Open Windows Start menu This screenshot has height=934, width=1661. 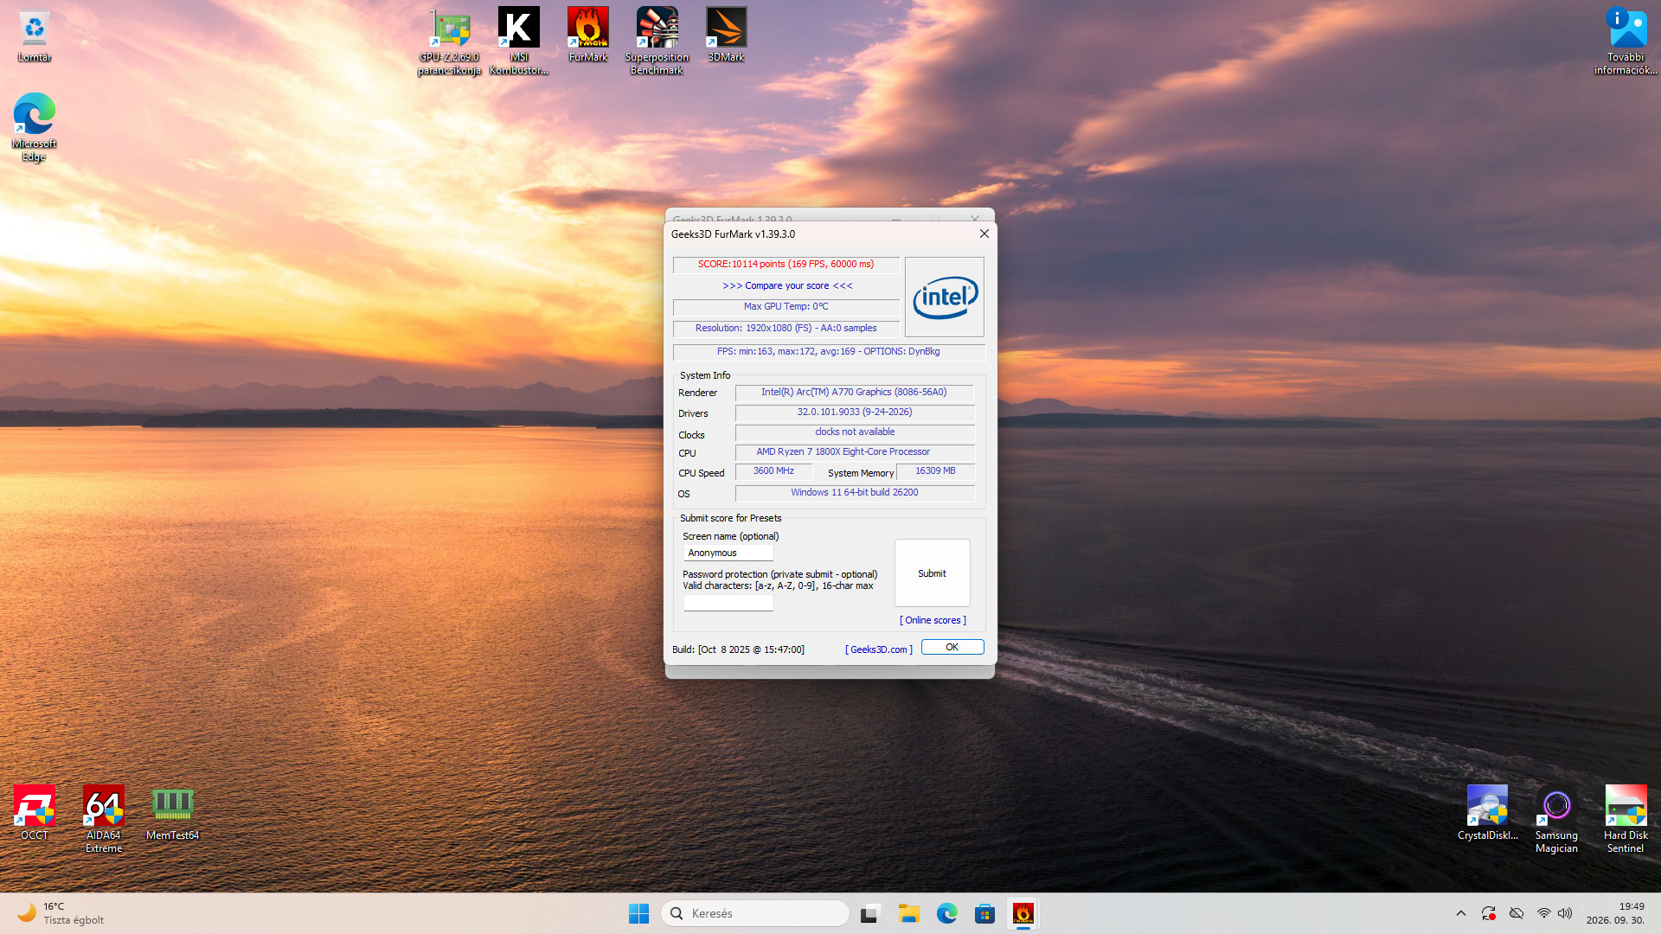pyautogui.click(x=639, y=913)
